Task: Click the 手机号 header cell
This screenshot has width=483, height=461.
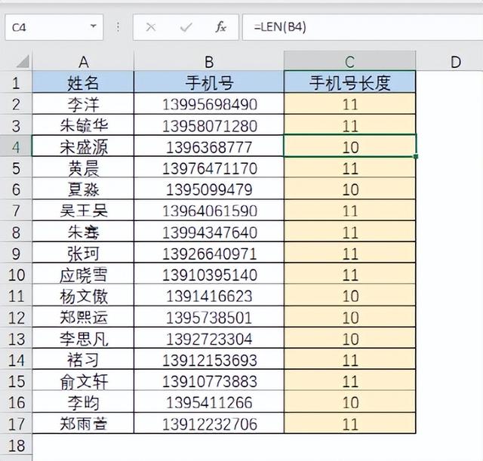Action: [x=209, y=82]
